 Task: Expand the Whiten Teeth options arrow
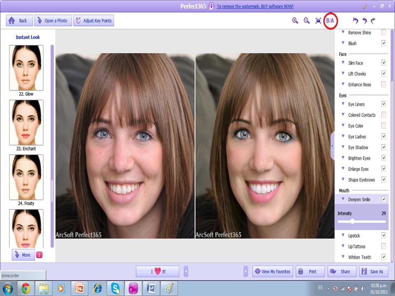[x=343, y=257]
